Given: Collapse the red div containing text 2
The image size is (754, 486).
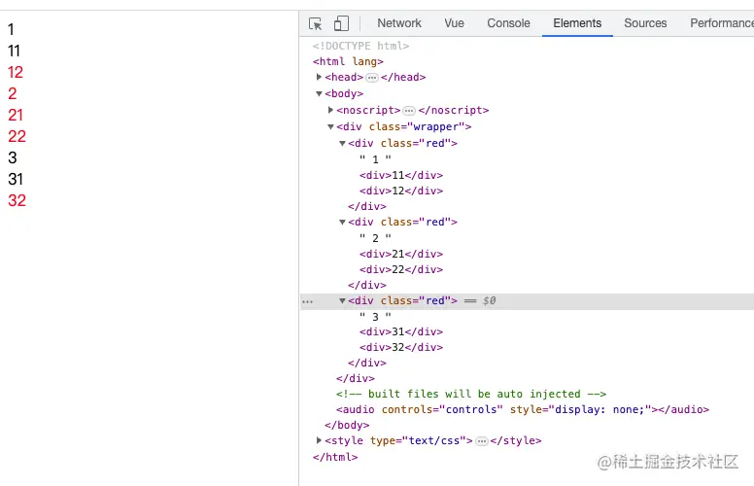Looking at the screenshot, I should tap(342, 223).
